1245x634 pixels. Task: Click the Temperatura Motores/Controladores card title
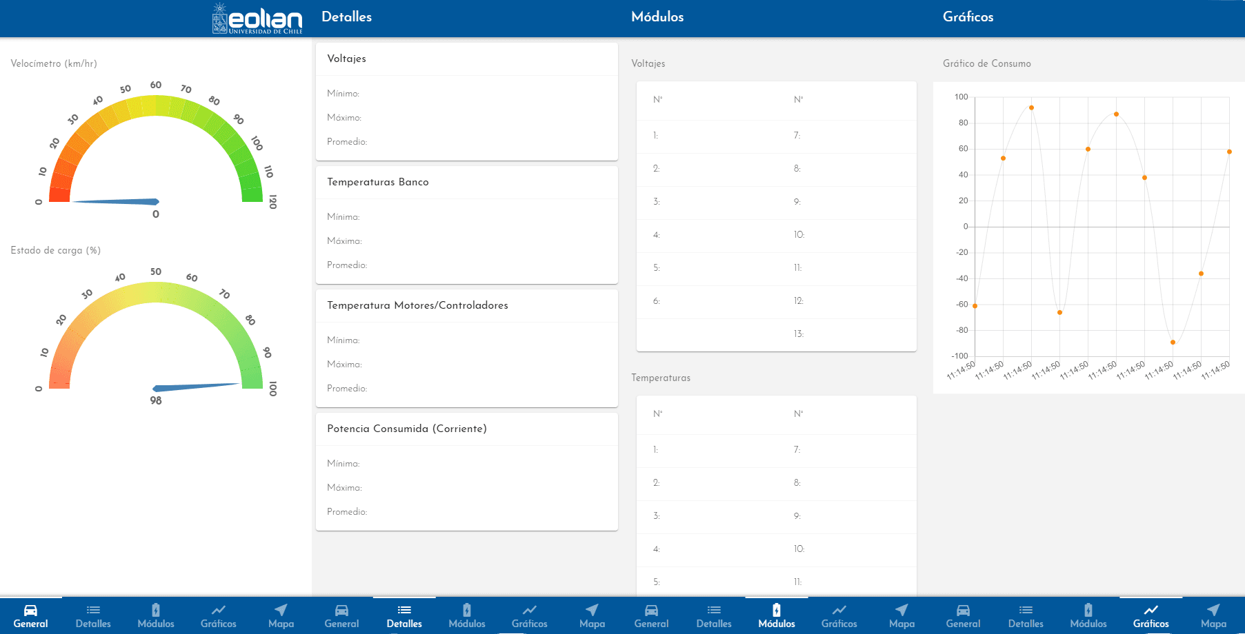[x=417, y=305]
